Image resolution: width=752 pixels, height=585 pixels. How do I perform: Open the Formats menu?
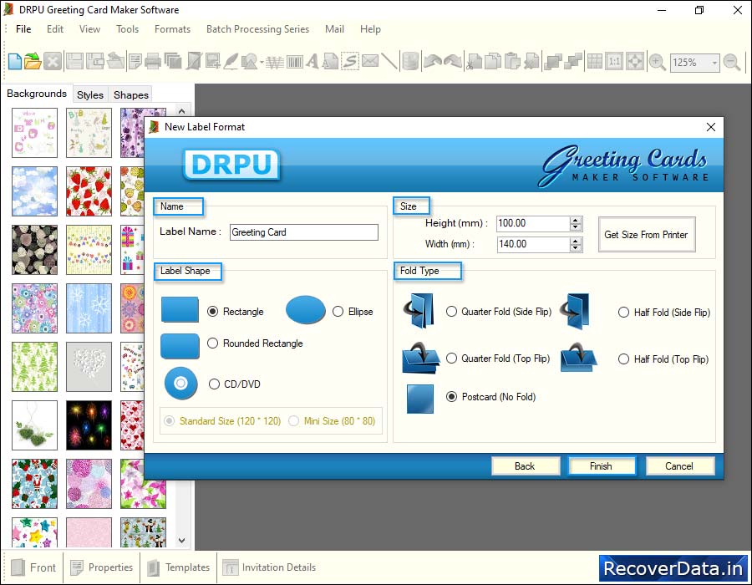[173, 29]
